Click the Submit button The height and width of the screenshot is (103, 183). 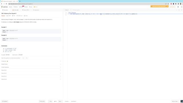pyautogui.click(x=182, y=101)
